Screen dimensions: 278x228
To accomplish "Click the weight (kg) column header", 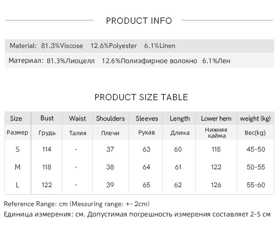I will 255,118.
